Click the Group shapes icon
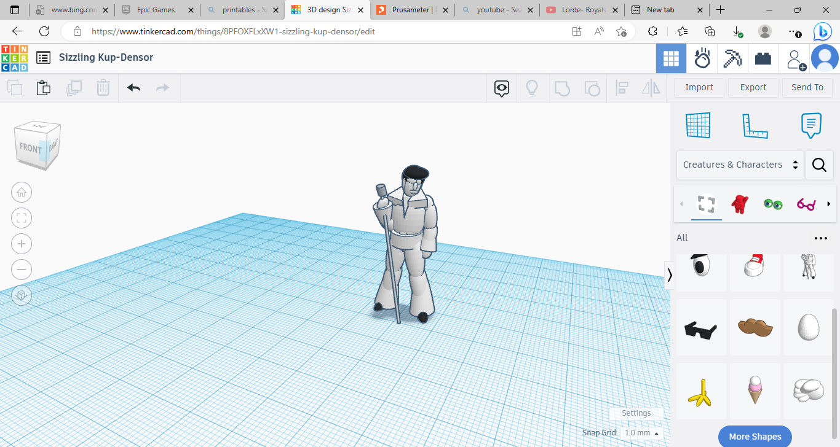This screenshot has width=840, height=447. click(562, 88)
